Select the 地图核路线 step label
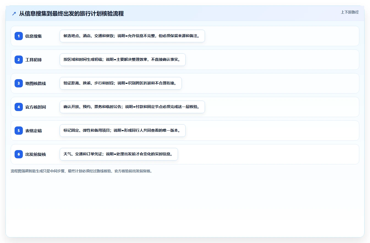Image resolution: width=370 pixels, height=243 pixels. 35,83
